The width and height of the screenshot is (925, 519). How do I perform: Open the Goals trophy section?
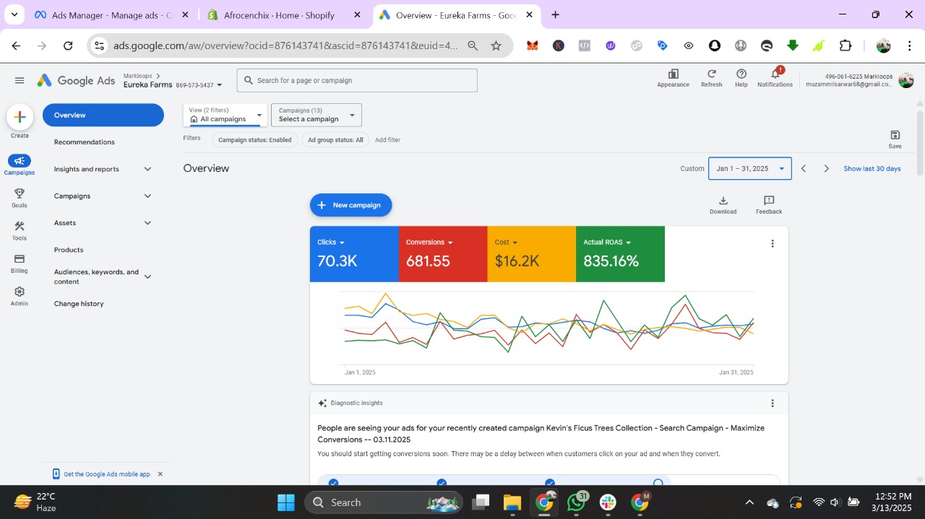tap(20, 199)
